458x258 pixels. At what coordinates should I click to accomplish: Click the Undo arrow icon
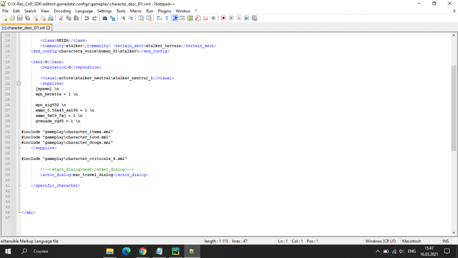[x=87, y=18]
